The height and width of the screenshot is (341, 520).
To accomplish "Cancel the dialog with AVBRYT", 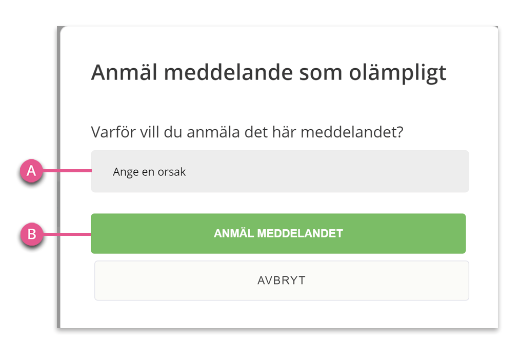I will [x=282, y=280].
